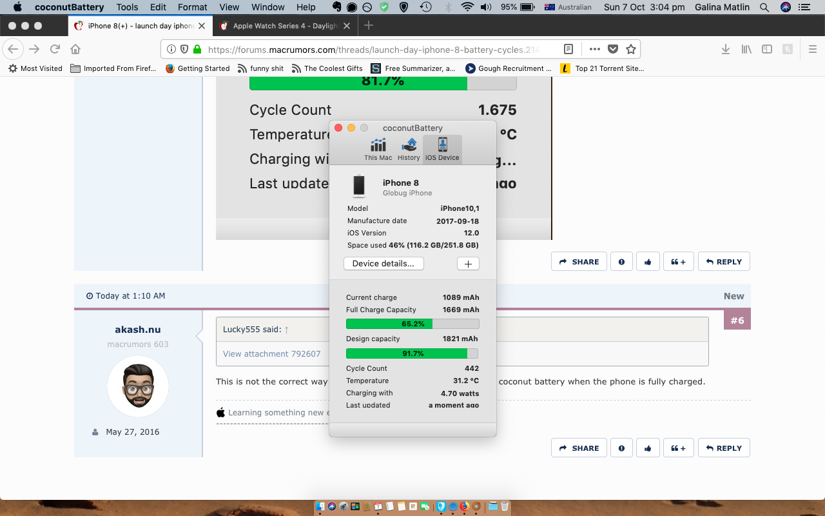Click Share on post #6
Screen dimensions: 825x516
point(579,448)
